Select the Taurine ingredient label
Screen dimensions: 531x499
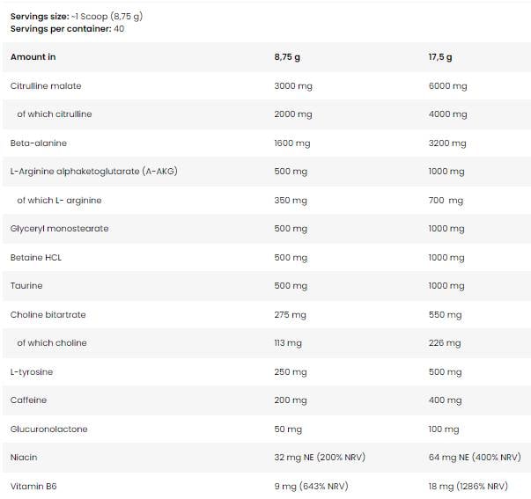(x=26, y=286)
